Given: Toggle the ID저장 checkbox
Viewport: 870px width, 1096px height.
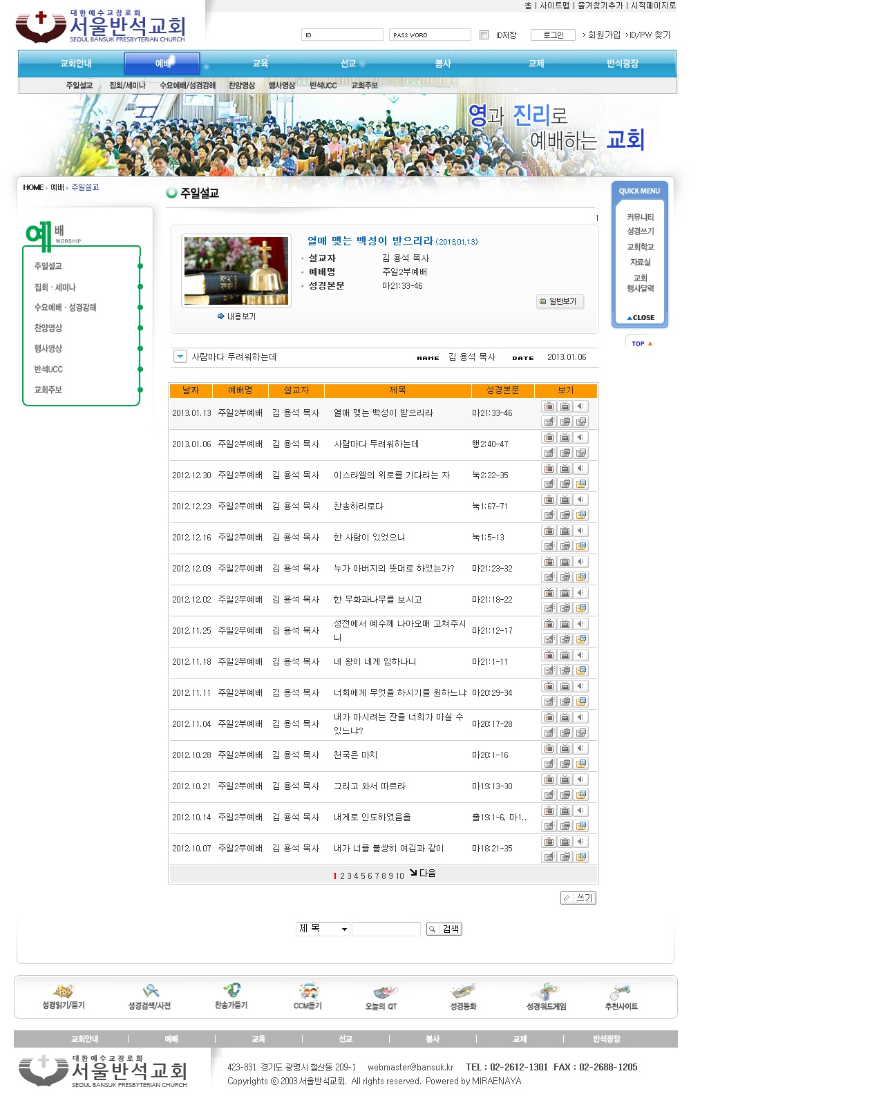Looking at the screenshot, I should point(484,35).
